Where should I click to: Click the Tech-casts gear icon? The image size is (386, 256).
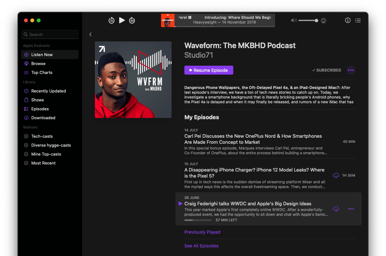(x=26, y=136)
